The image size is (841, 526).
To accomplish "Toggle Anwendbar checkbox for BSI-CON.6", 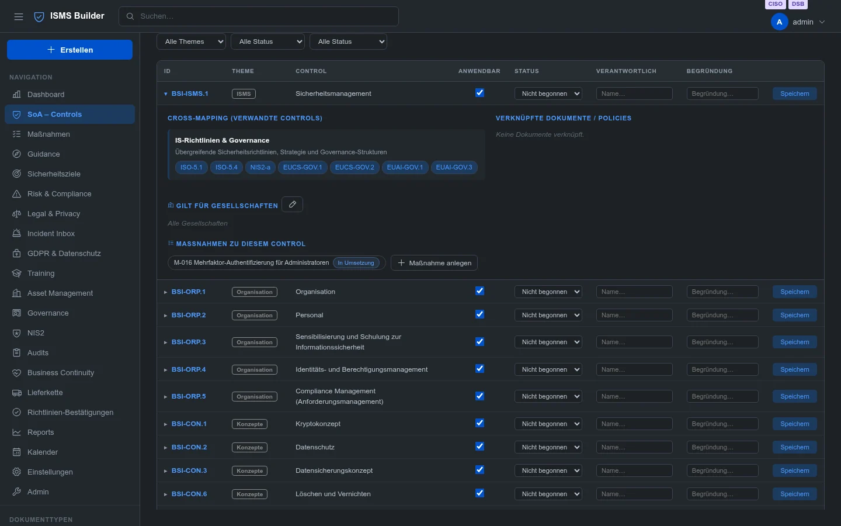I will point(479,493).
